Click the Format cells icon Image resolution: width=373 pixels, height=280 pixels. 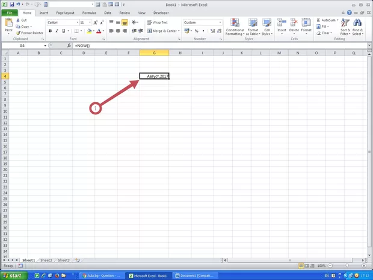[306, 23]
